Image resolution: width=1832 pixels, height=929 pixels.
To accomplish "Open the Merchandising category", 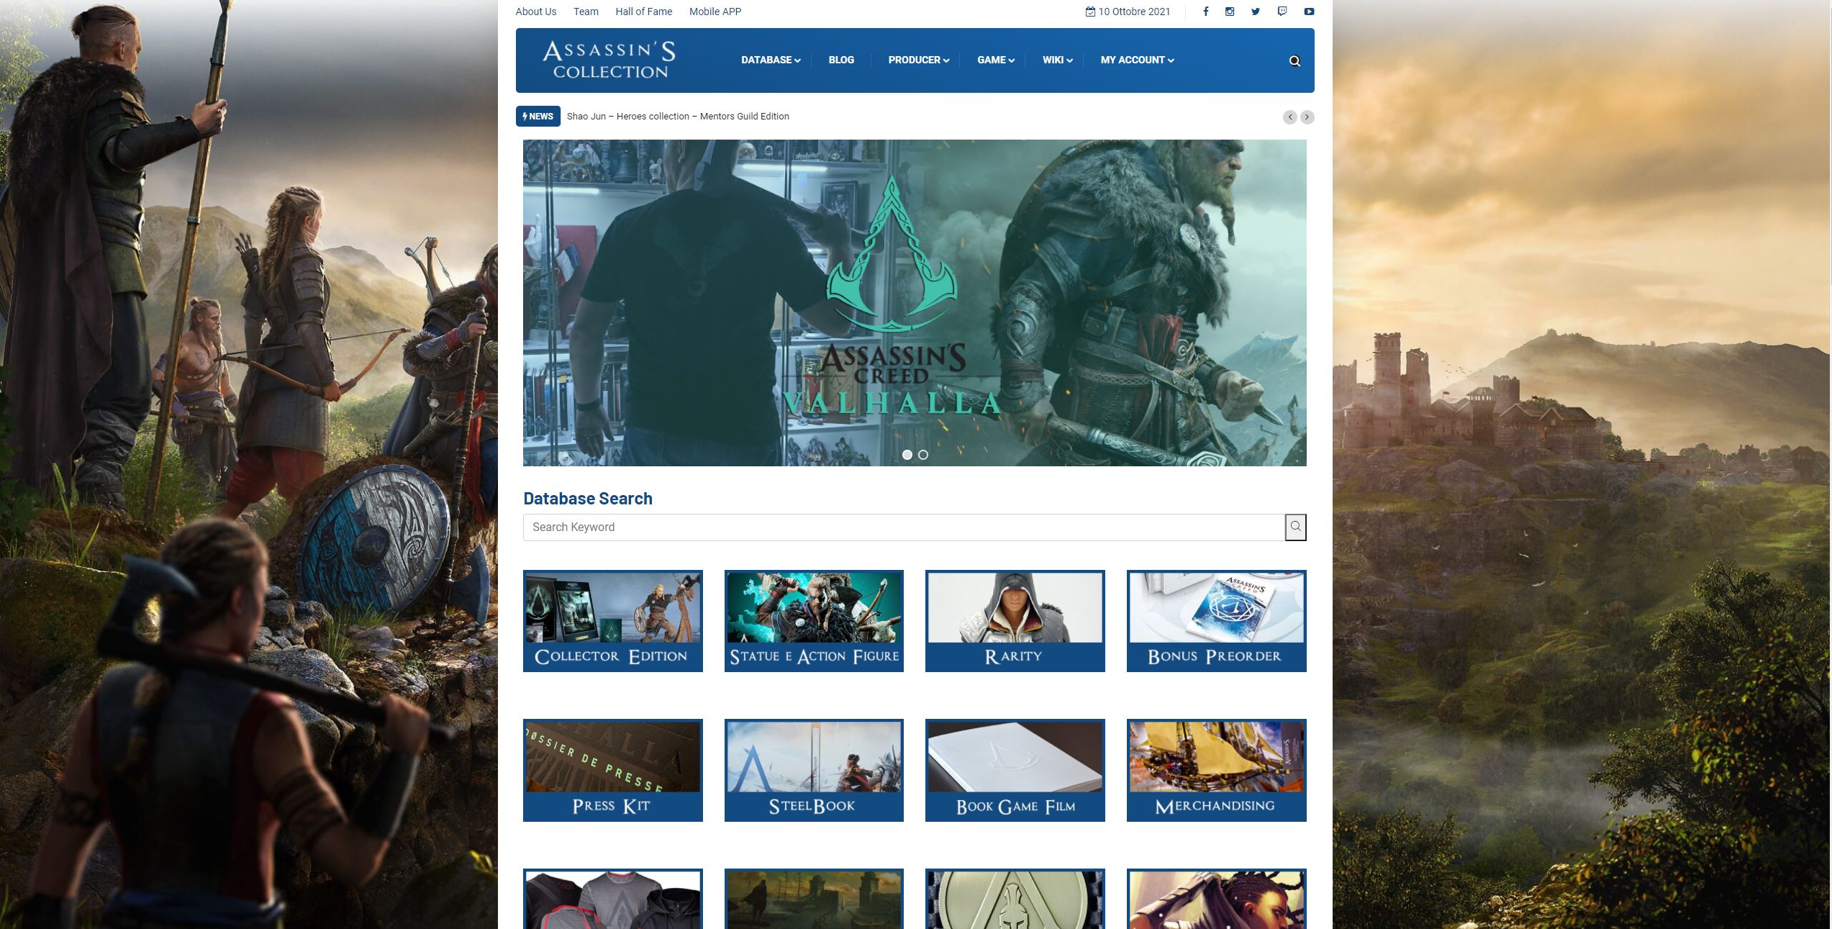I will pyautogui.click(x=1217, y=770).
